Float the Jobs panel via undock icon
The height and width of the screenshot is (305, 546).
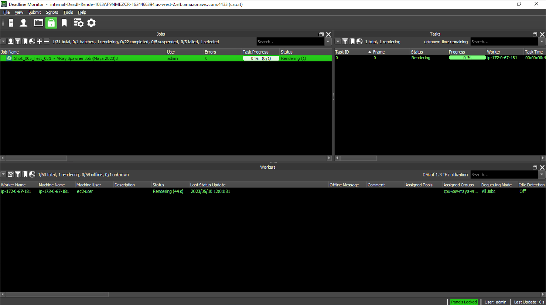click(321, 34)
